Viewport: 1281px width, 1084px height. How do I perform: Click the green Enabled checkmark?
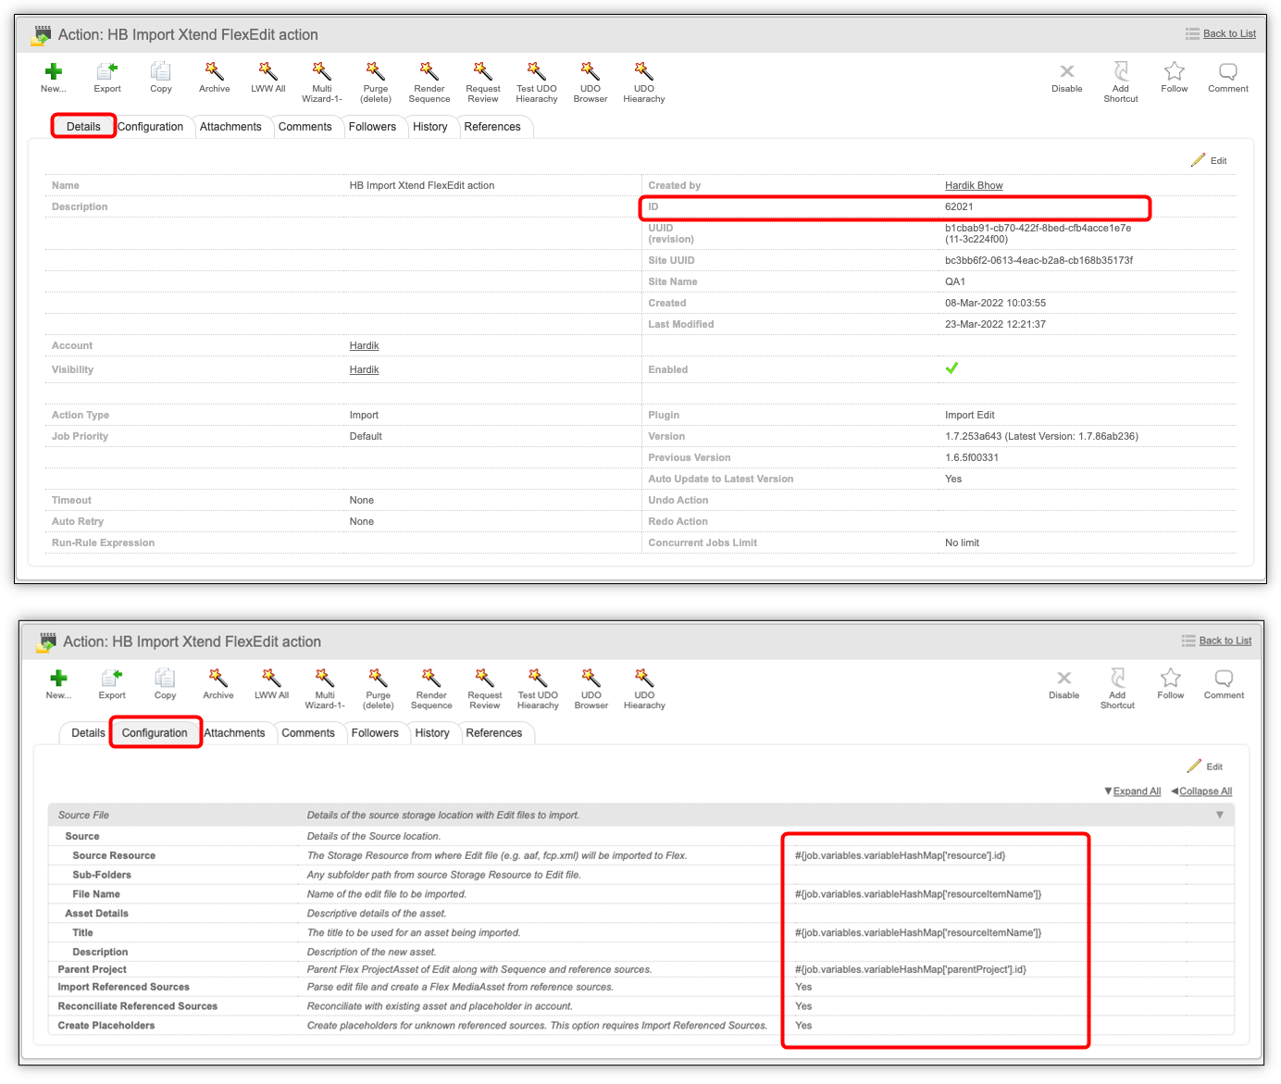tap(951, 368)
